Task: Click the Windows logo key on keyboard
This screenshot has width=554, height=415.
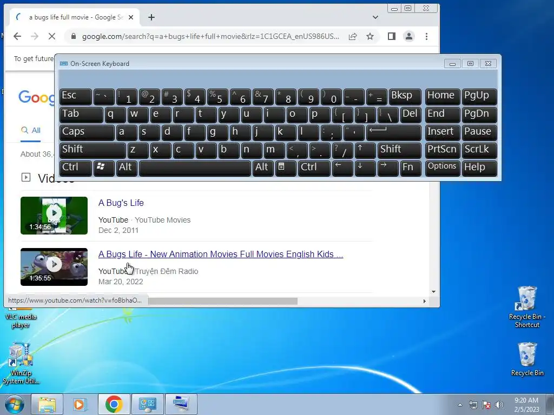Action: 104,168
